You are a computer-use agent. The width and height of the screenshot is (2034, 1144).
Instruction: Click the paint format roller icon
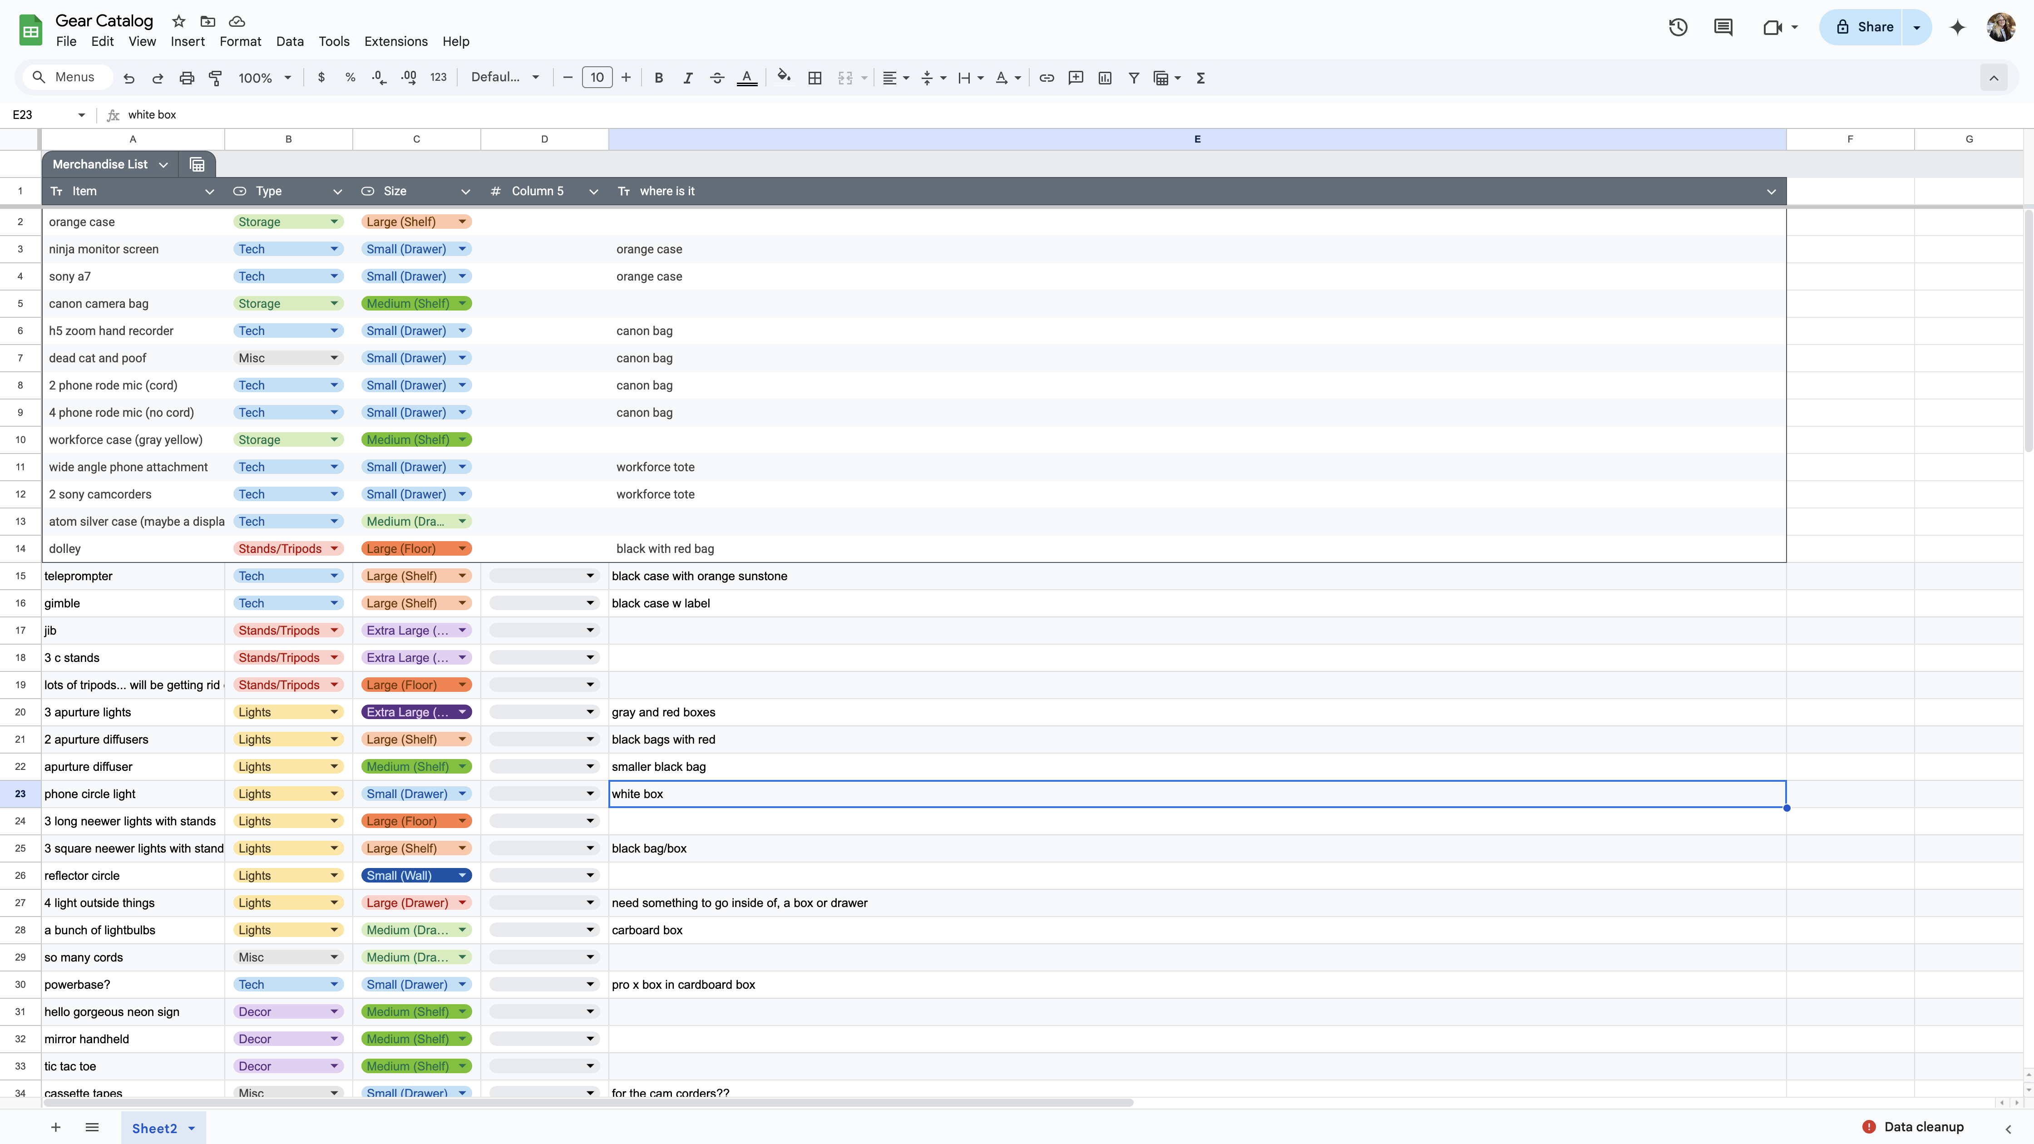(215, 77)
